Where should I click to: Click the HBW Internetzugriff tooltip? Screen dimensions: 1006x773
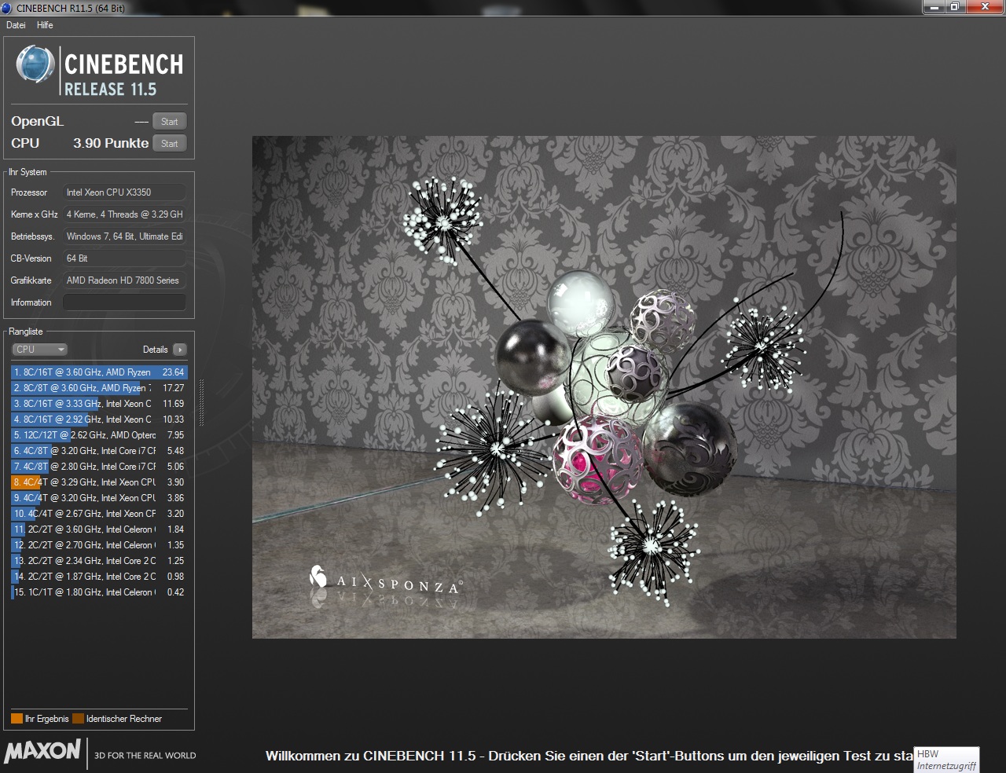947,760
